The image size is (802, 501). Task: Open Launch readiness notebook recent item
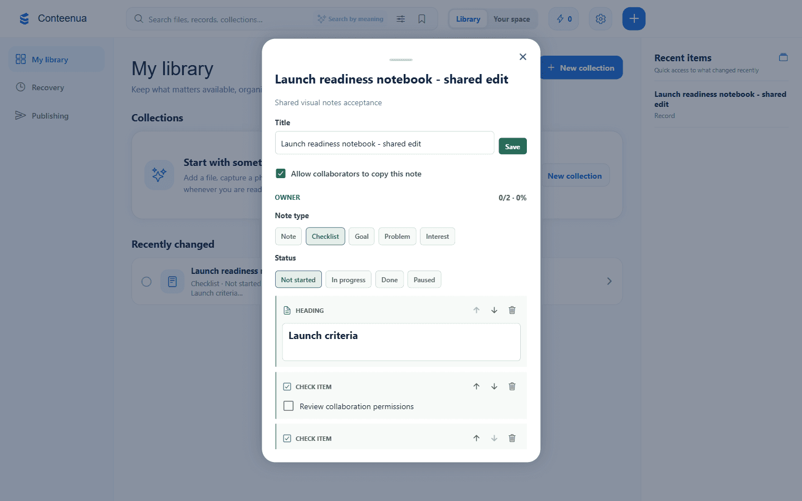[721, 105]
